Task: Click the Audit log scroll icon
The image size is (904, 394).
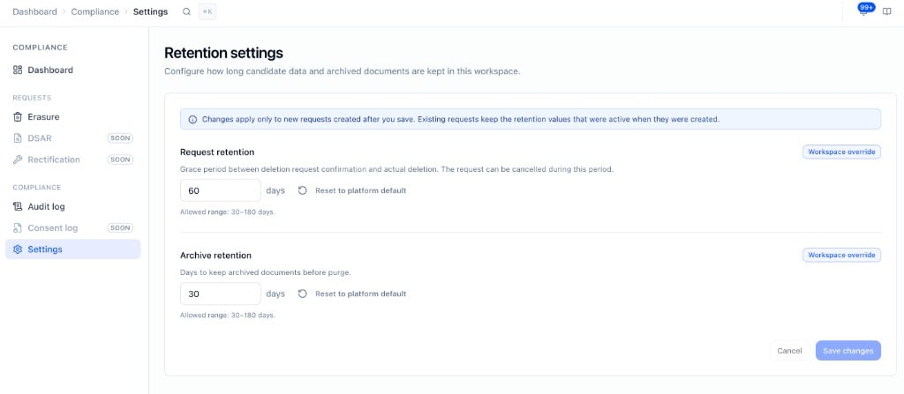Action: click(x=18, y=207)
